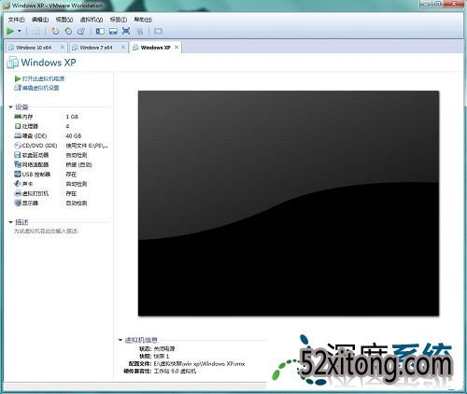467x394 pixels.
Task: Click the 虚拟打印机 virtual printer icon
Action: [18, 193]
